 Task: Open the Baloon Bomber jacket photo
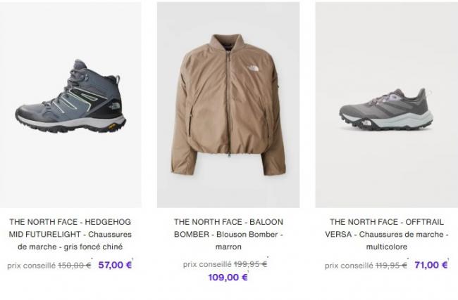point(228,105)
